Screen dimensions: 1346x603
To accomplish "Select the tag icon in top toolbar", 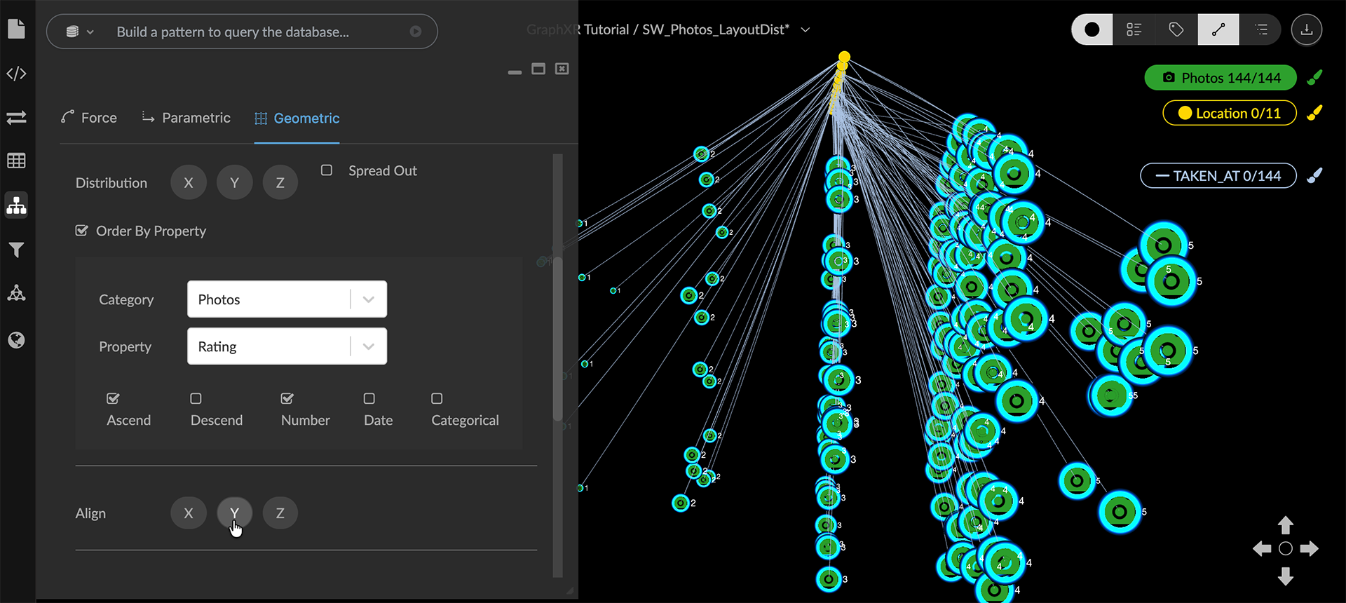I will click(x=1176, y=29).
